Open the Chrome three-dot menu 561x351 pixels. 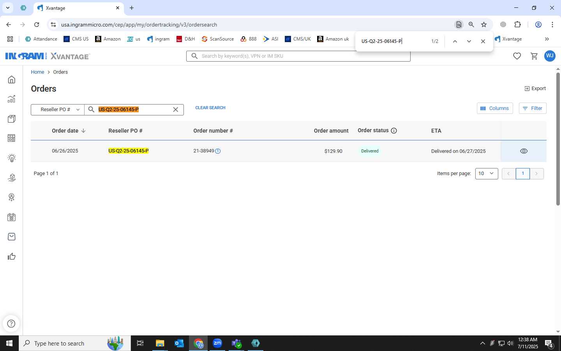pyautogui.click(x=552, y=25)
